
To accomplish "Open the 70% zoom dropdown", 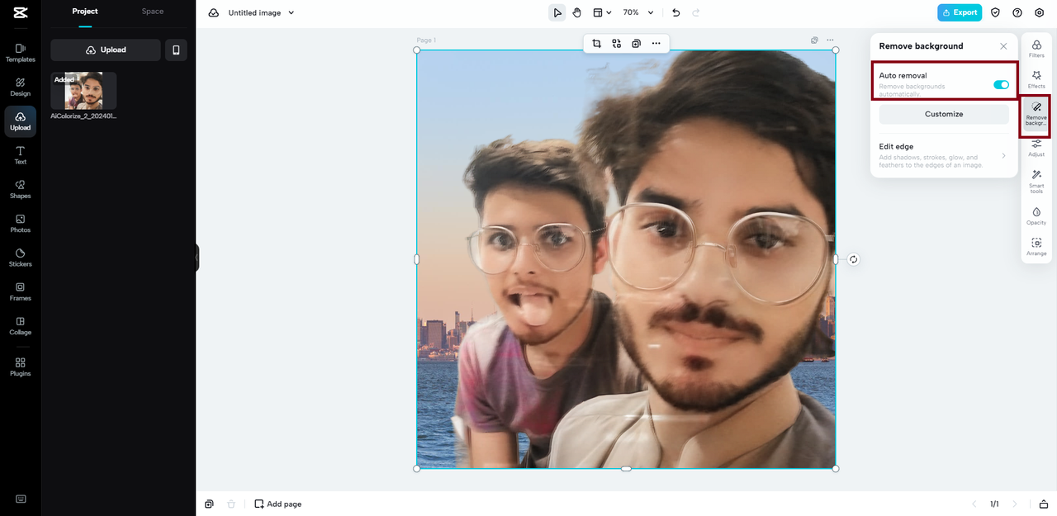I will pos(638,12).
